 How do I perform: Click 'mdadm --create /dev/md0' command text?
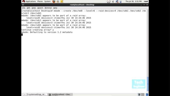68,11
